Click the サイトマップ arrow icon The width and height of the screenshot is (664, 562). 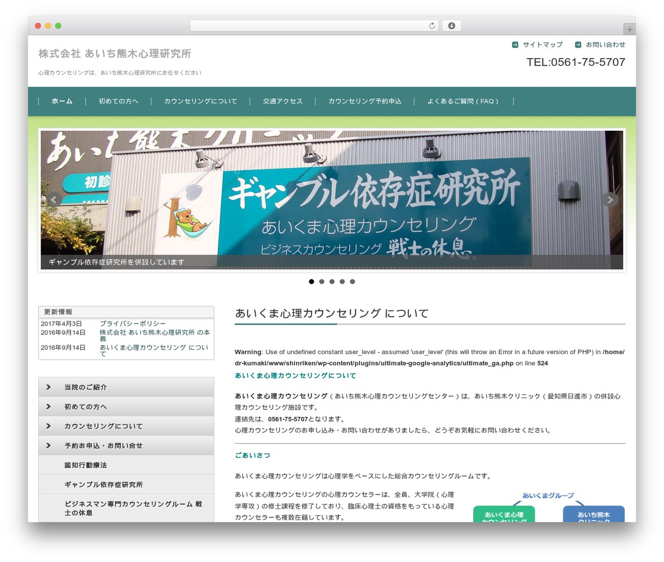(515, 45)
